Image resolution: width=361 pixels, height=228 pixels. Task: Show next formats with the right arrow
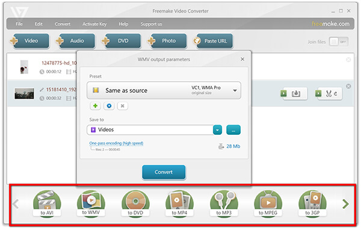345,204
